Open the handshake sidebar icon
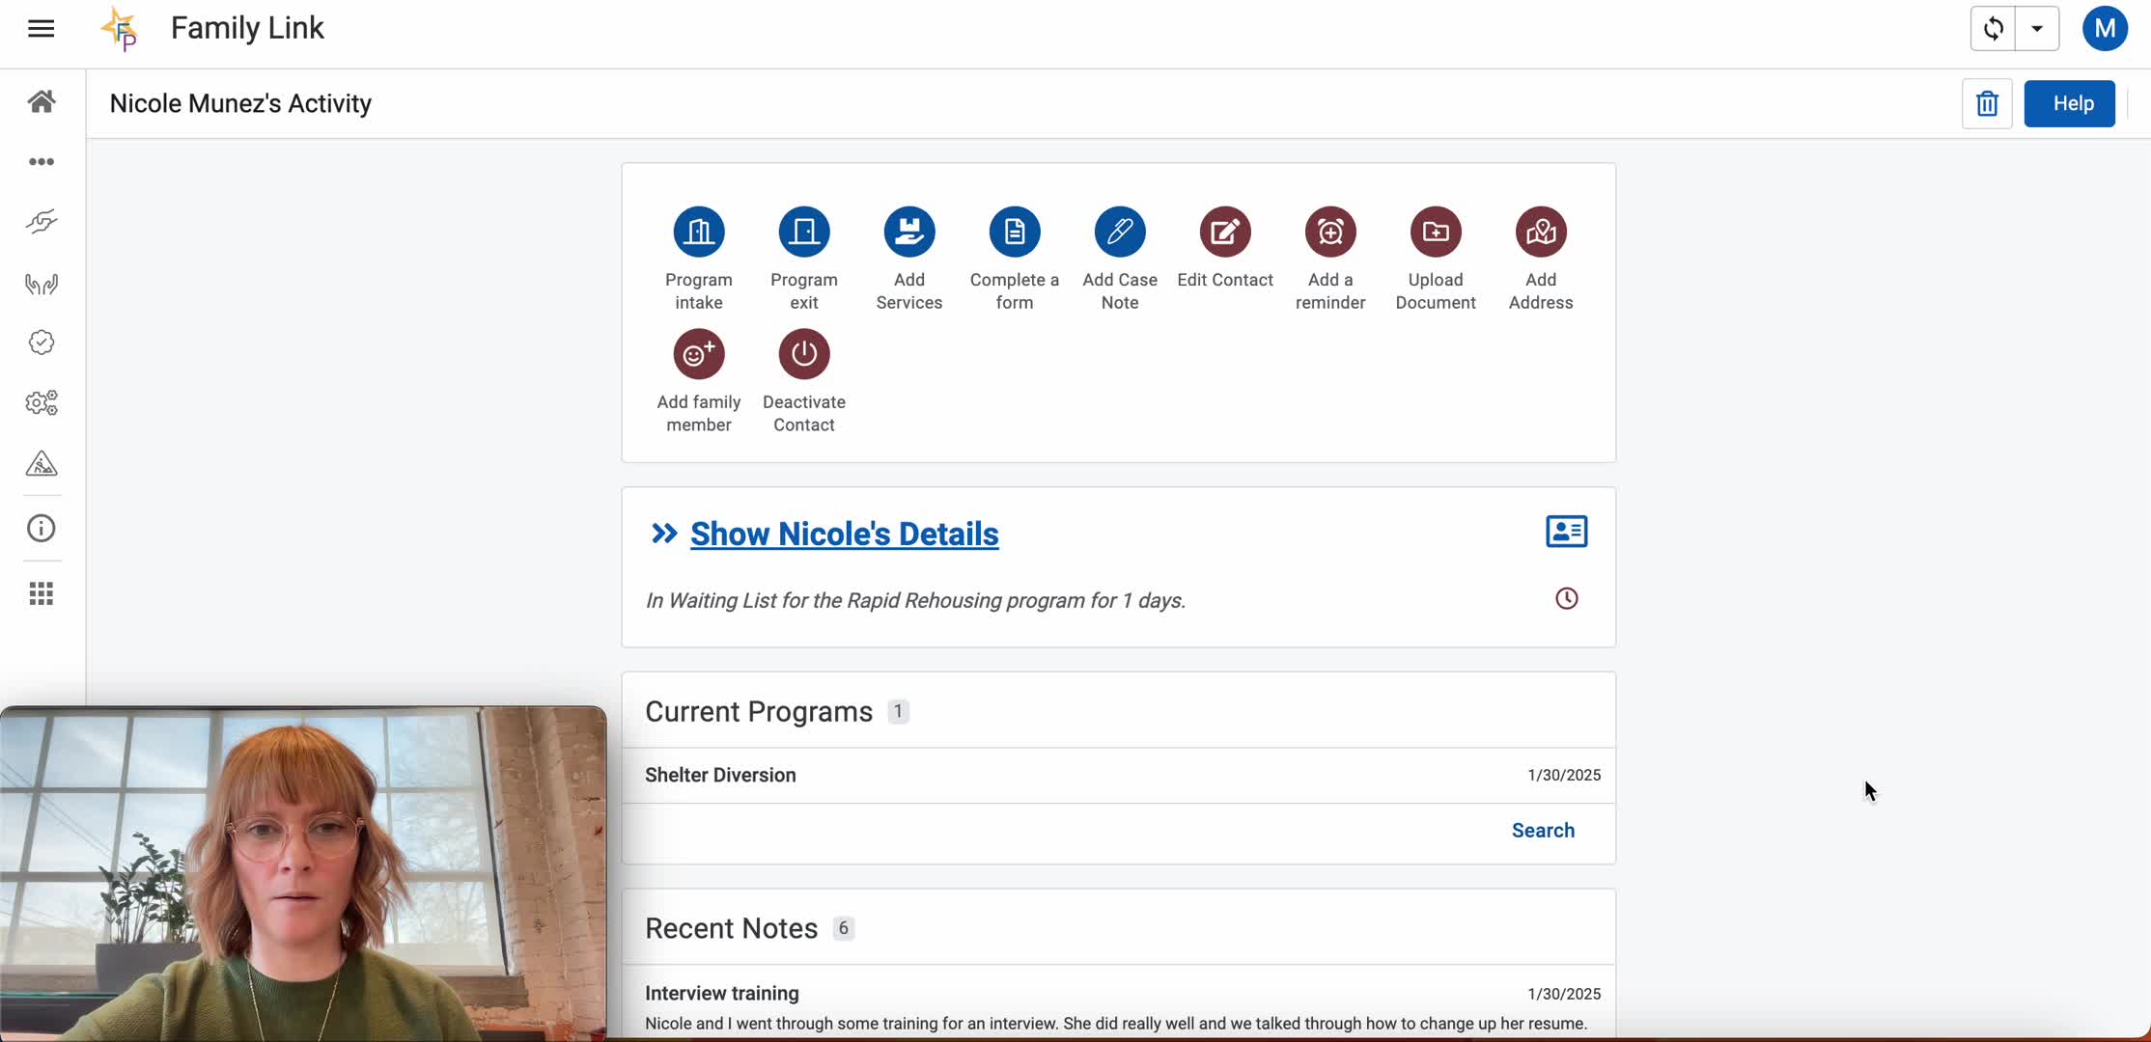Viewport: 2151px width, 1042px height. tap(42, 222)
